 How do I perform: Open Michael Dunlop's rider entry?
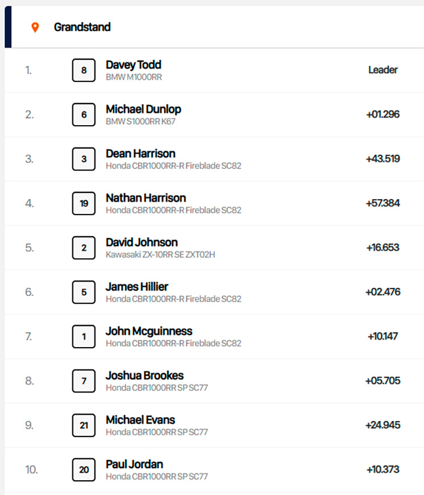click(214, 114)
